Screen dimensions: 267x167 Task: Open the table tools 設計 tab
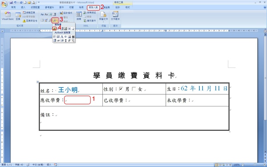click(117, 7)
